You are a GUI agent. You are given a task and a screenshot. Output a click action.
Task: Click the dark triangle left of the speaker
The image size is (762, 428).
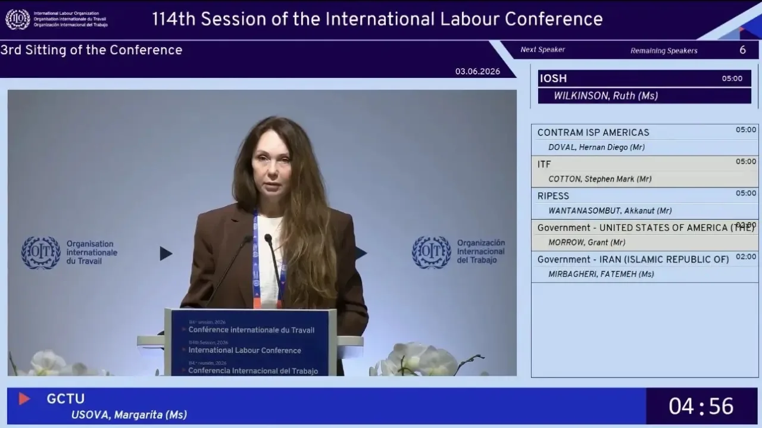[166, 254]
